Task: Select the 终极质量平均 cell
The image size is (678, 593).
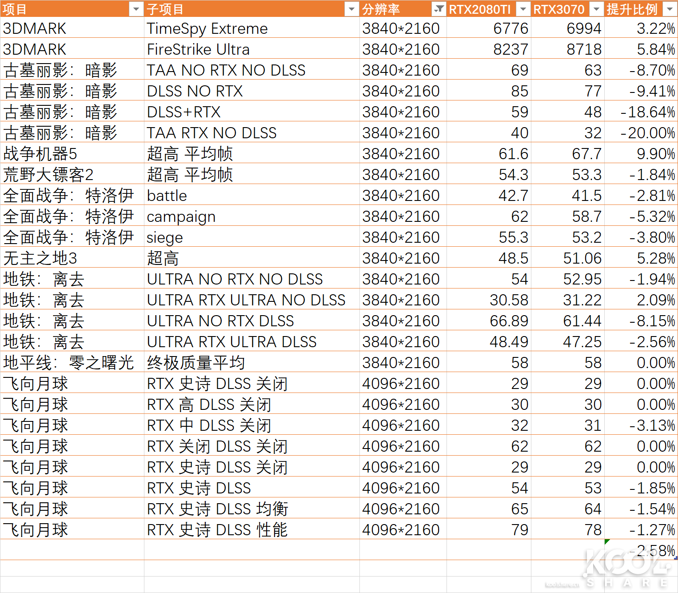Action: 252,362
